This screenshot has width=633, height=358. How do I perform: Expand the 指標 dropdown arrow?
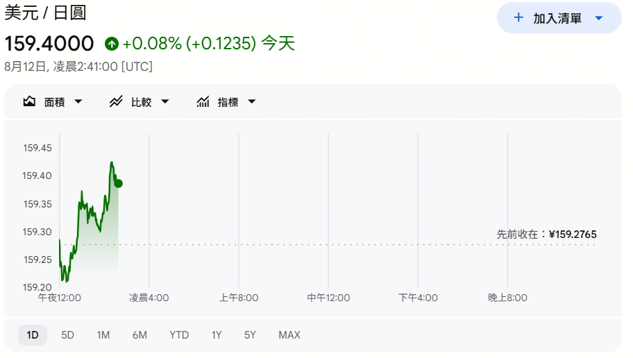[x=252, y=102]
